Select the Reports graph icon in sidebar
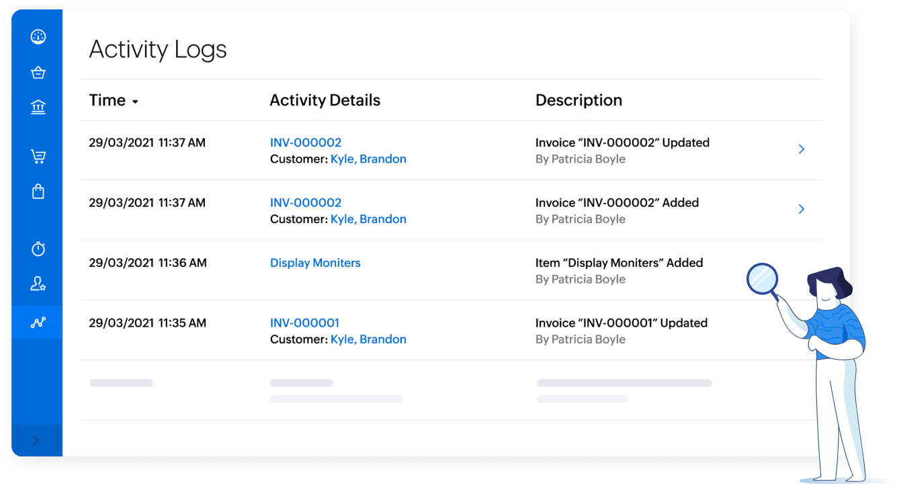 [38, 323]
